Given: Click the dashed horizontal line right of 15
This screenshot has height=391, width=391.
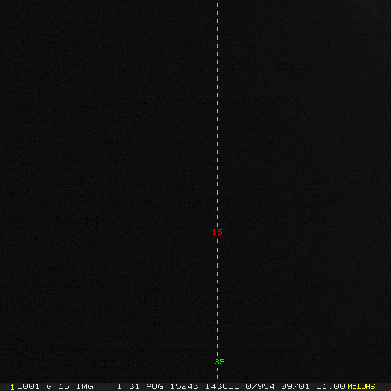Looking at the screenshot, I should click(308, 233).
